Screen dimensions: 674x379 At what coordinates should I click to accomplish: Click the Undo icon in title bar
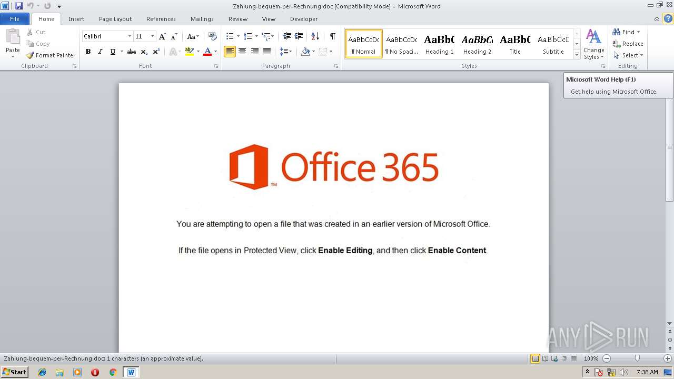pos(30,6)
